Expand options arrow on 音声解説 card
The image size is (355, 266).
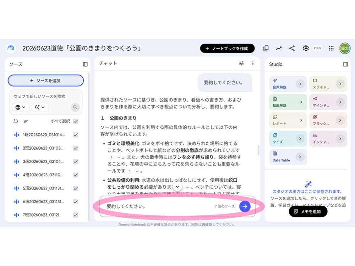300,84
